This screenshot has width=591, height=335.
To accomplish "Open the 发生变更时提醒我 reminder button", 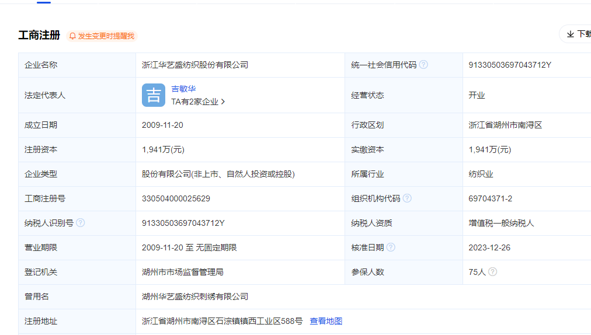I will tap(102, 36).
